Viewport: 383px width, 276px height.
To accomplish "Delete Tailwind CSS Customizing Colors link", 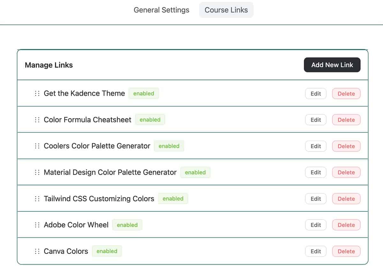I will [346, 199].
